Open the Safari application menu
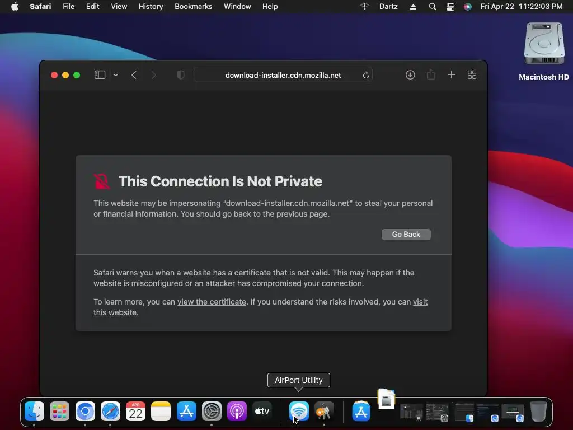Viewport: 573px width, 430px height. [x=40, y=7]
